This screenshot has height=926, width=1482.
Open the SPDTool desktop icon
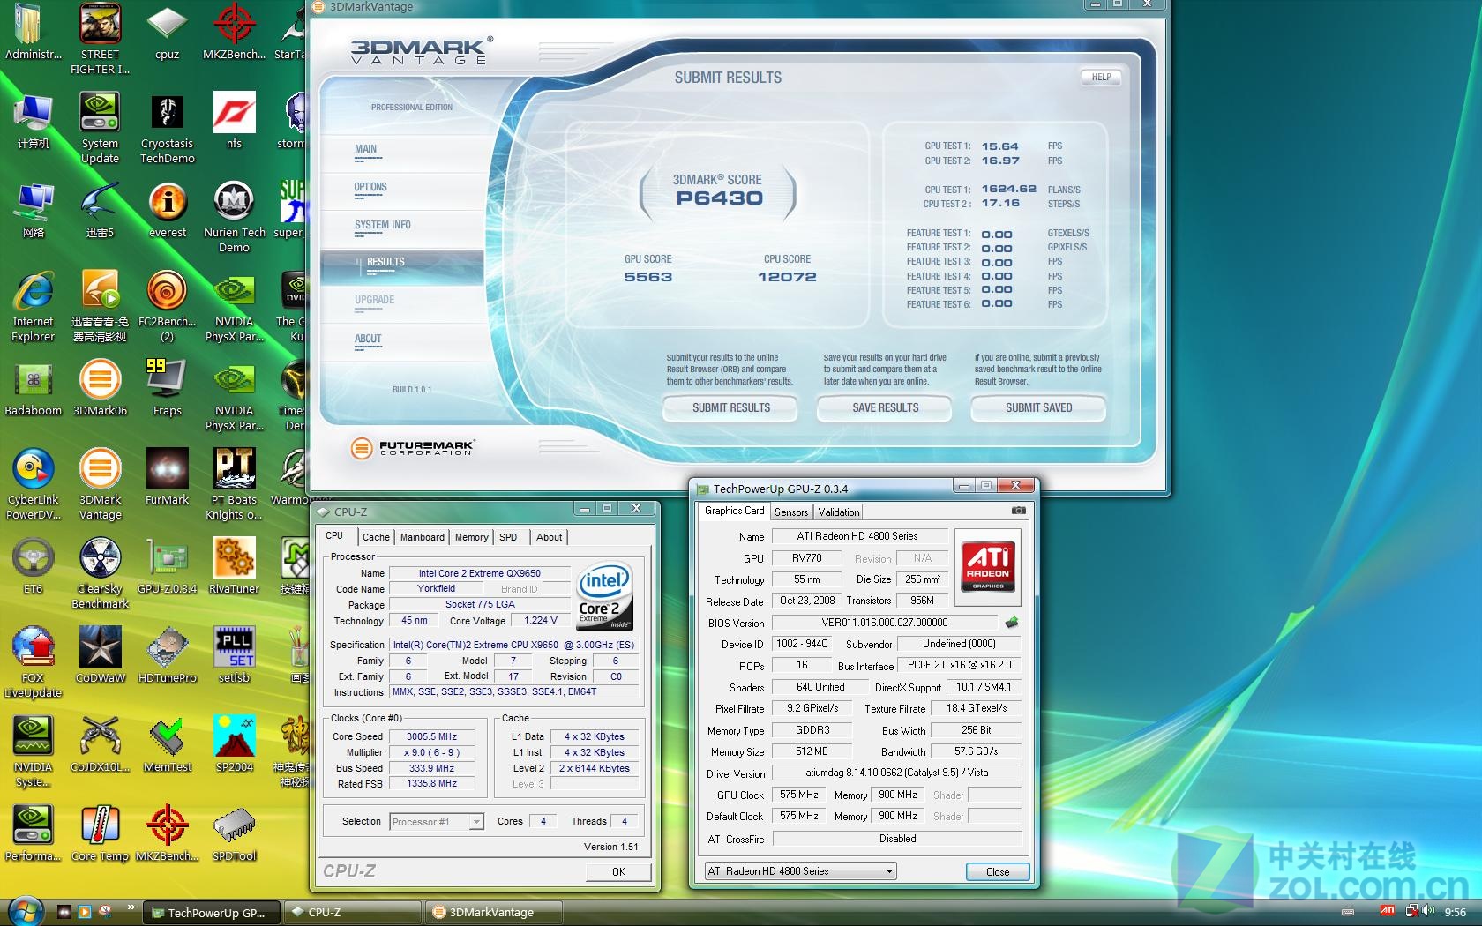pyautogui.click(x=234, y=833)
